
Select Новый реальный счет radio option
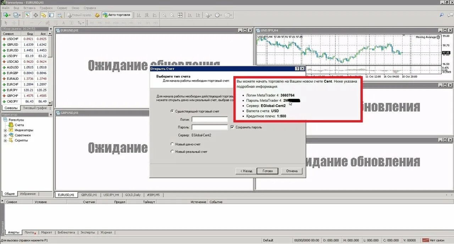click(x=173, y=151)
